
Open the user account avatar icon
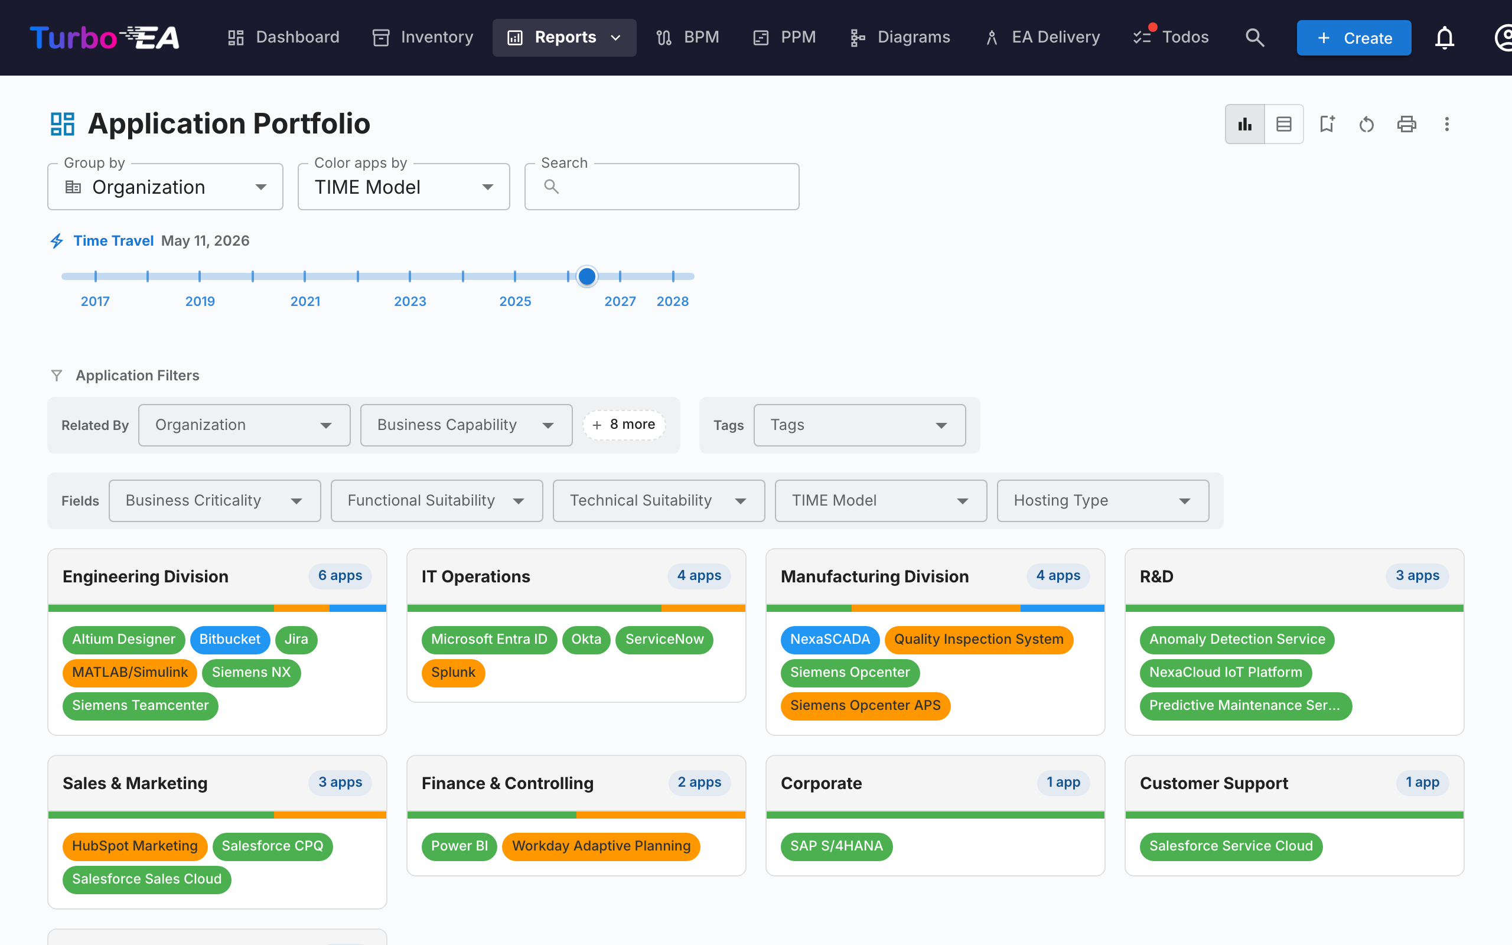point(1503,37)
